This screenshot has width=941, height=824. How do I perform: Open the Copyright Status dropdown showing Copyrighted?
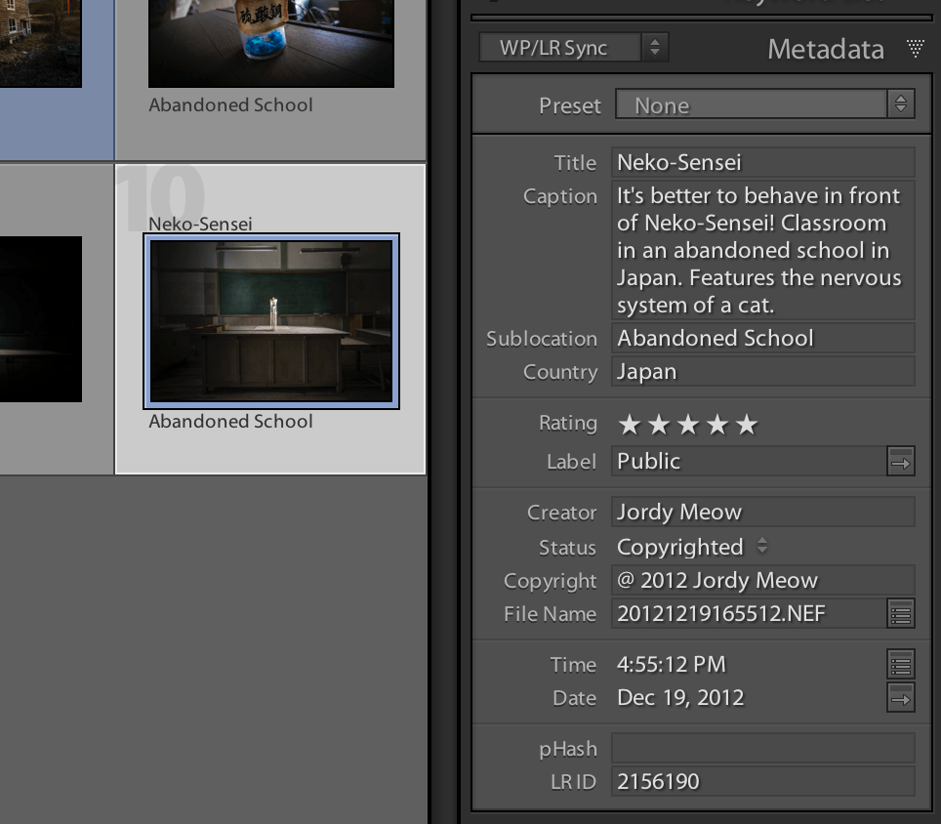pyautogui.click(x=692, y=547)
